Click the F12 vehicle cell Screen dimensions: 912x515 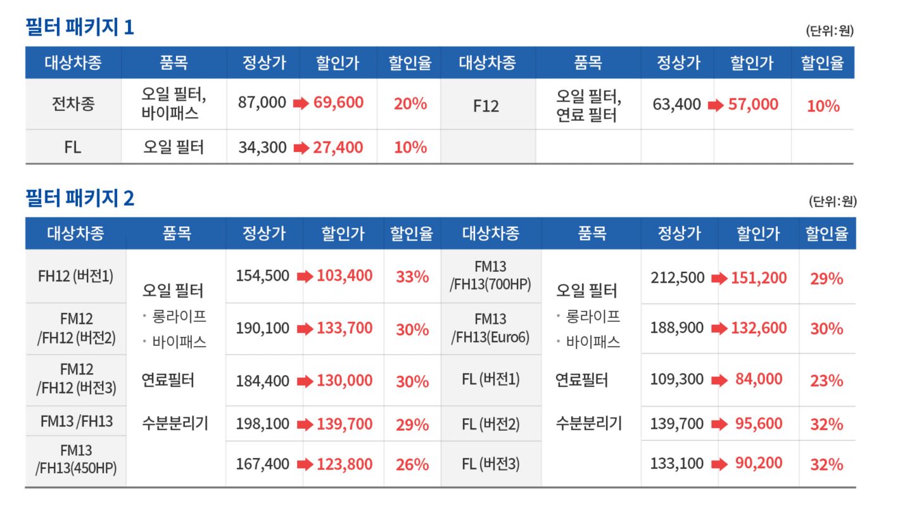(486, 105)
